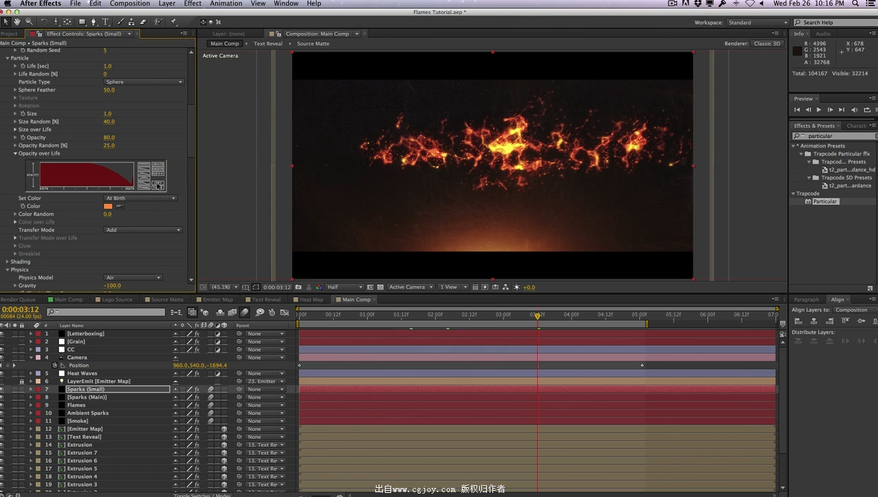Toggle loop option in Preview panel
Viewport: 878px width, 497px height.
[x=867, y=110]
